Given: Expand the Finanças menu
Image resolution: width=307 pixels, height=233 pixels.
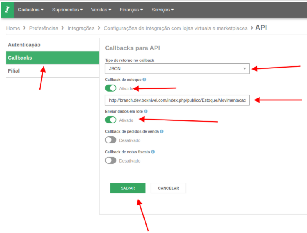Looking at the screenshot, I should tap(131, 10).
